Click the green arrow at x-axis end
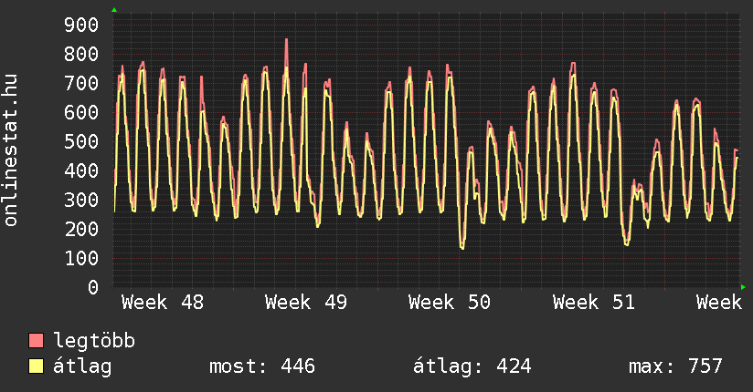Image resolution: width=753 pixels, height=392 pixels. pos(744,287)
